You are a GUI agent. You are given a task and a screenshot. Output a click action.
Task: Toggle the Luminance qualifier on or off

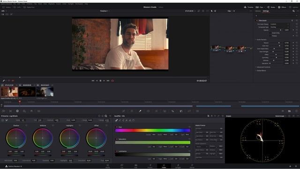click(117, 151)
